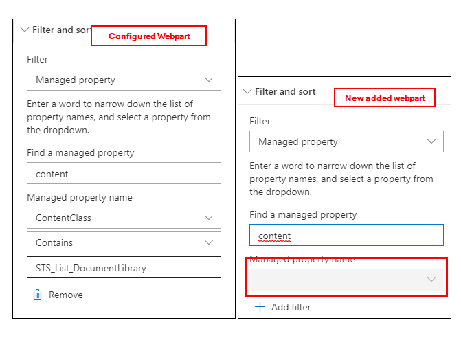Screen dimensions: 461x340
Task: Open the empty Managed property name dropdown
Action: tap(346, 279)
